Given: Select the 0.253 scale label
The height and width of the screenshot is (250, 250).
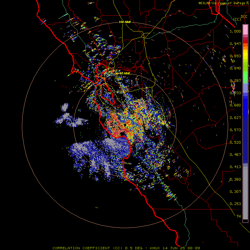Looking at the screenshot, I should 235,204.
